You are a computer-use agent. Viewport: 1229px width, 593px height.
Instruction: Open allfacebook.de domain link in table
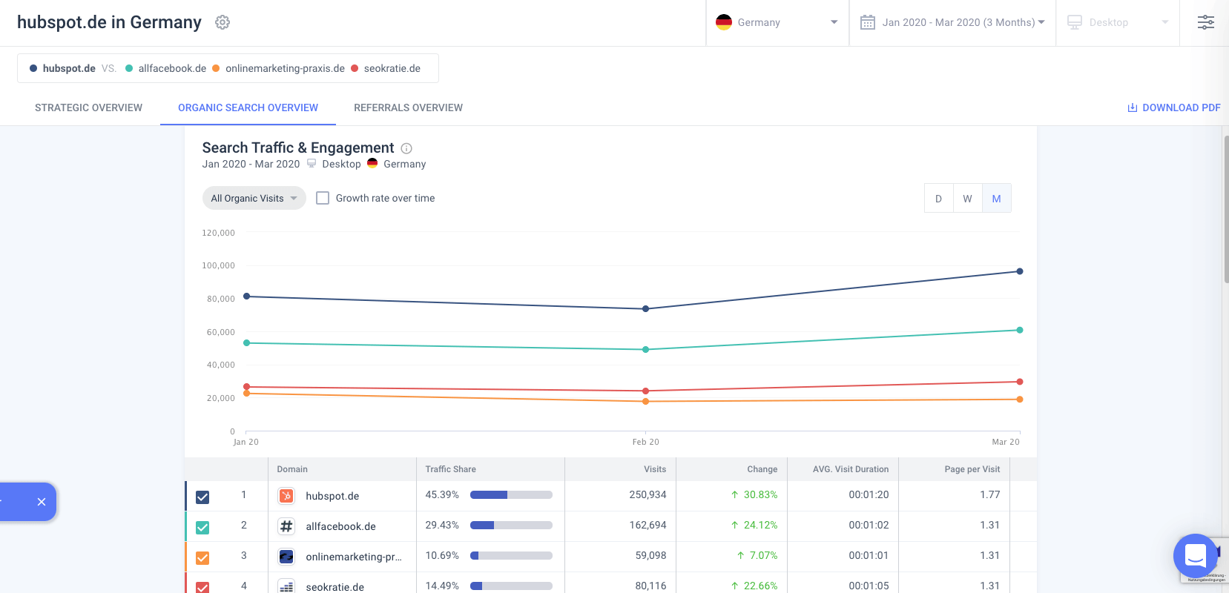pos(340,526)
